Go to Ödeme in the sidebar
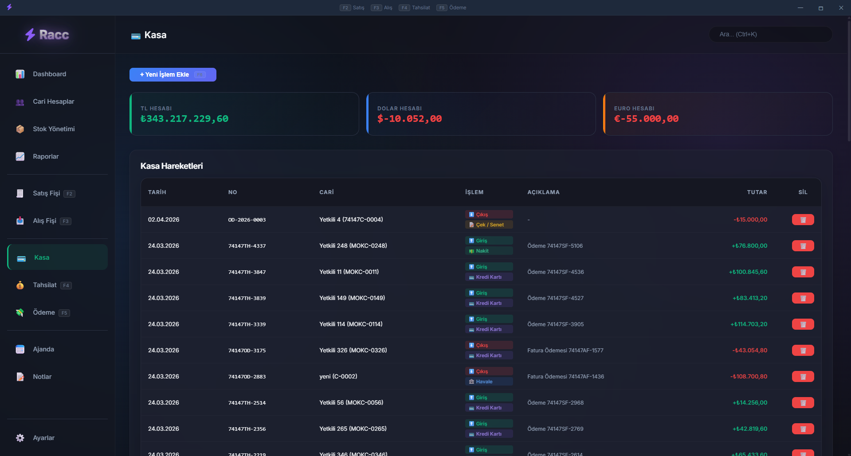Image resolution: width=851 pixels, height=456 pixels. pyautogui.click(x=44, y=312)
